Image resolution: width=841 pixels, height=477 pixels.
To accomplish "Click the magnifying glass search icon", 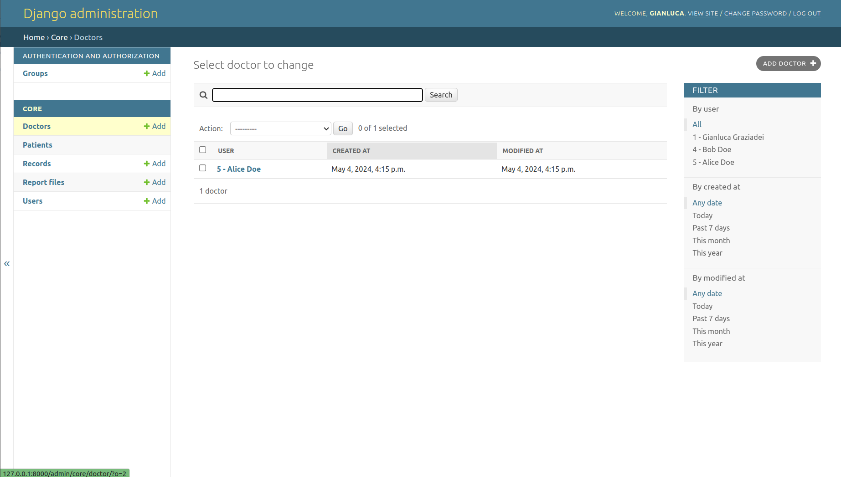I will (x=203, y=95).
